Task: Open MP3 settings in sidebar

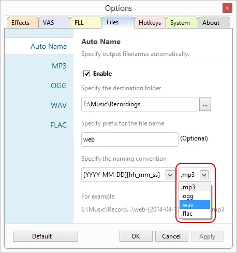Action: 59,66
